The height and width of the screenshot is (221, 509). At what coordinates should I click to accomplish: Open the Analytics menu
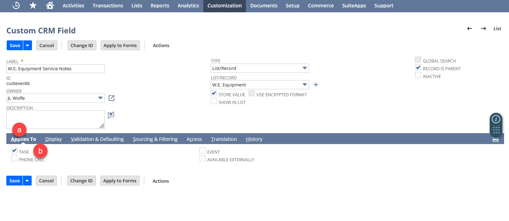click(x=188, y=6)
